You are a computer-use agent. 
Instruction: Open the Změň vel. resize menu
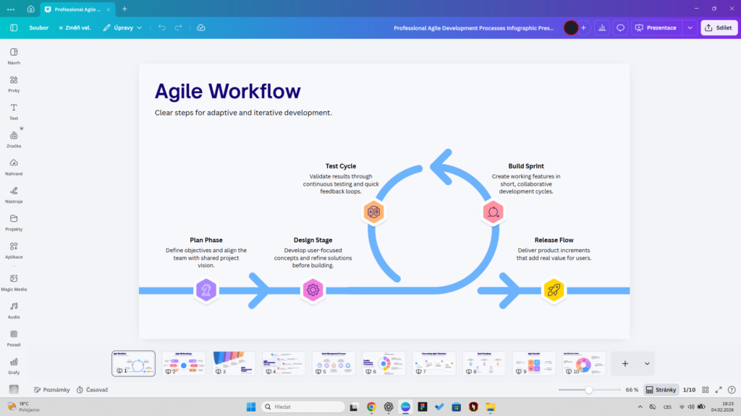(75, 27)
